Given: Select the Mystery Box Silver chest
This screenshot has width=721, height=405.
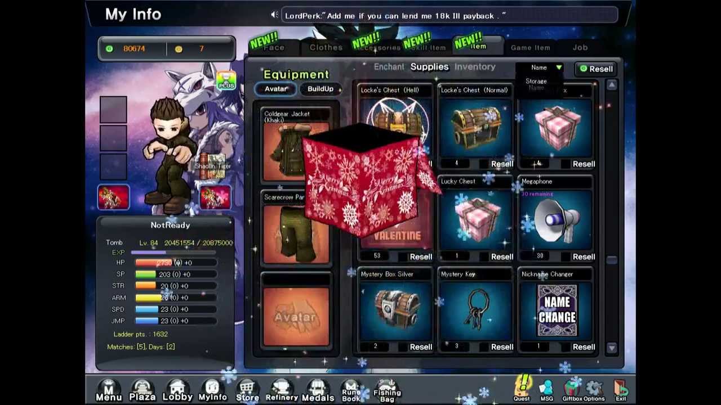Looking at the screenshot, I should tap(394, 312).
